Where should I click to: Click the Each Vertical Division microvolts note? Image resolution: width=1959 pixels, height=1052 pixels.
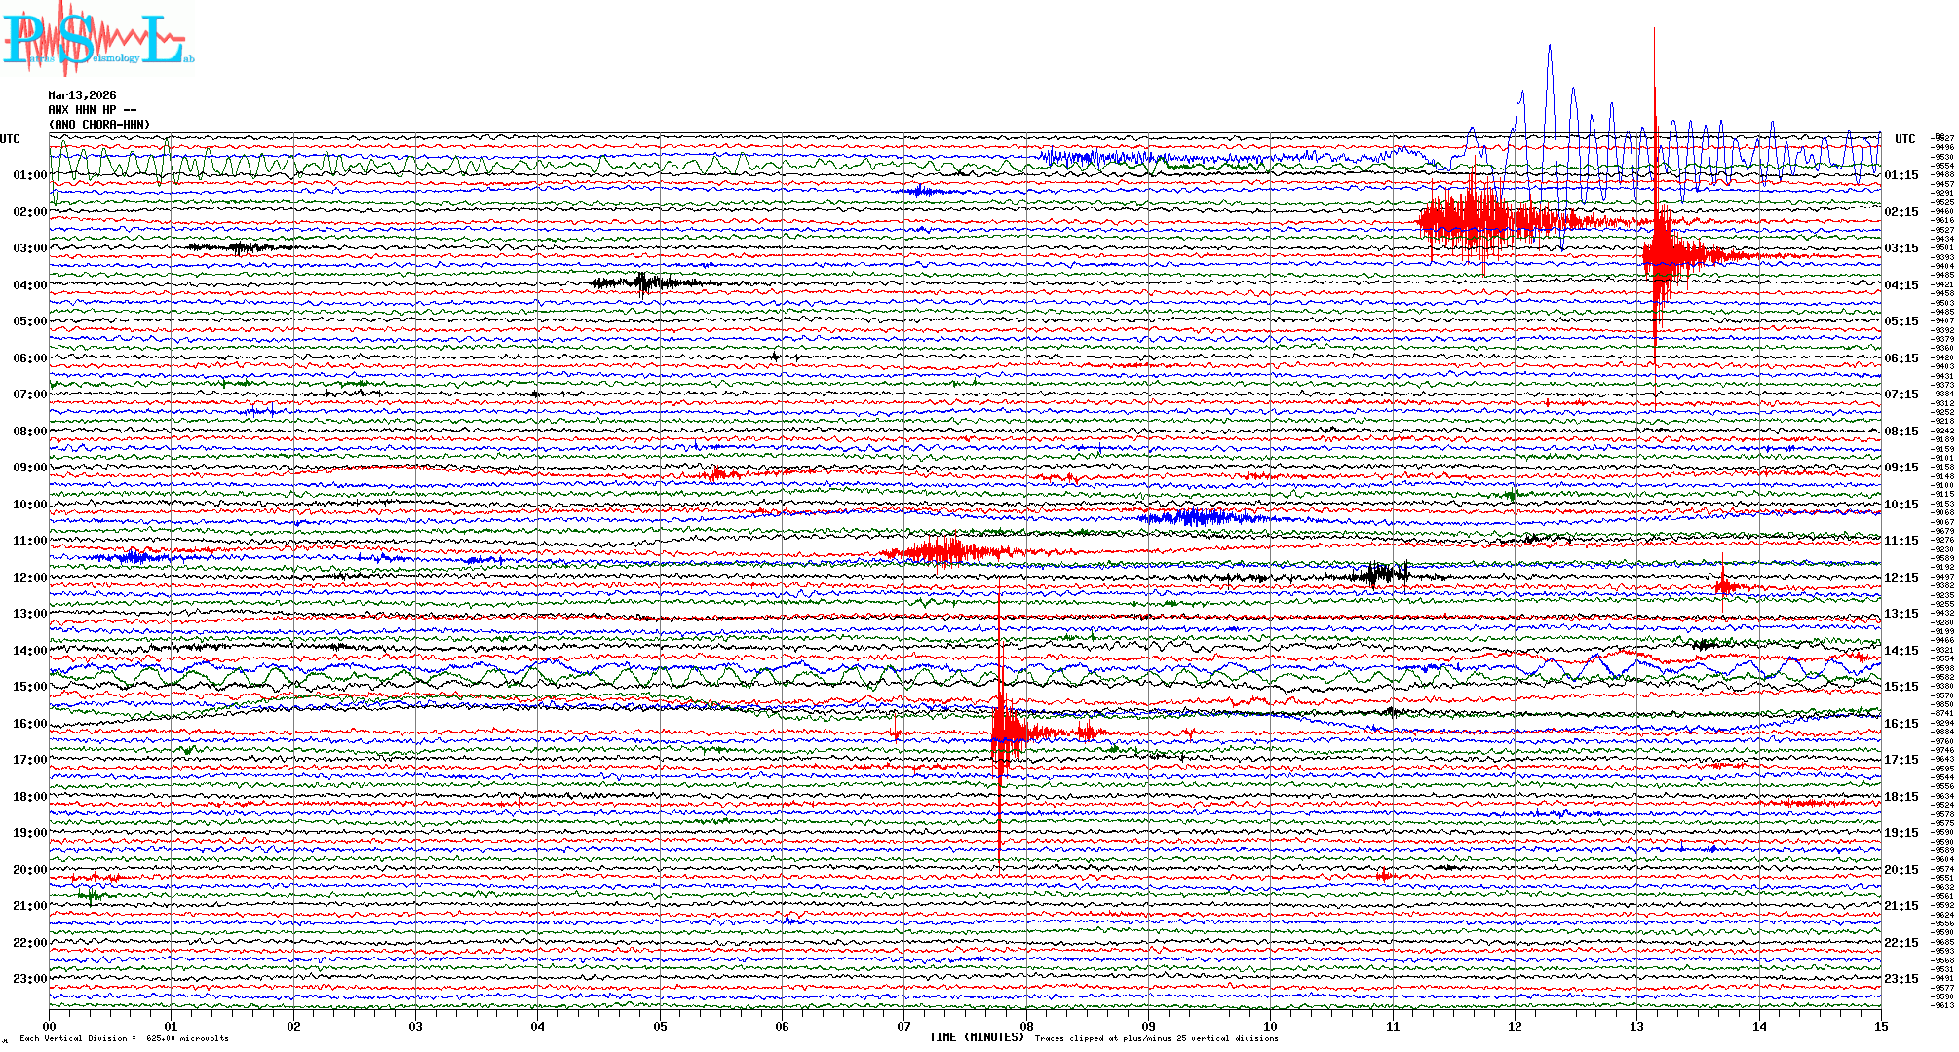click(x=124, y=1038)
